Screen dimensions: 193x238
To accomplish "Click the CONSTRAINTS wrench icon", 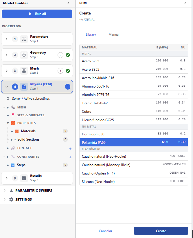I will [x=13, y=157].
